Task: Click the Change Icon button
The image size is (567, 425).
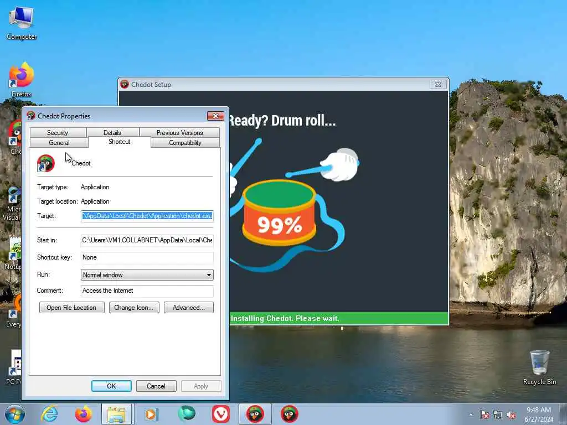Action: [134, 308]
